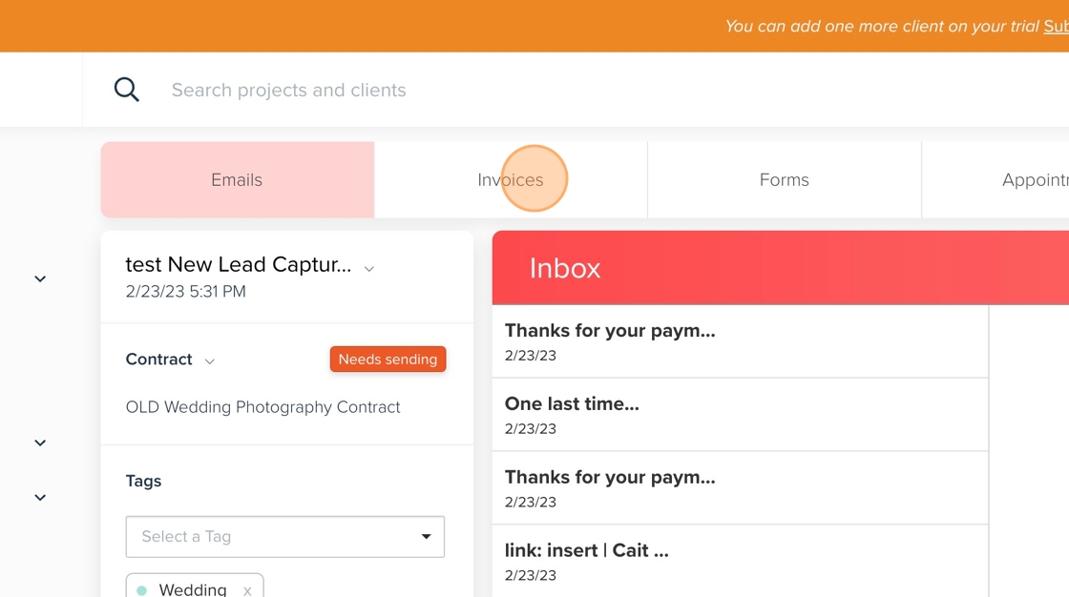Click the Wedding tag color dot
Image resolution: width=1069 pixels, height=597 pixels.
(142, 590)
